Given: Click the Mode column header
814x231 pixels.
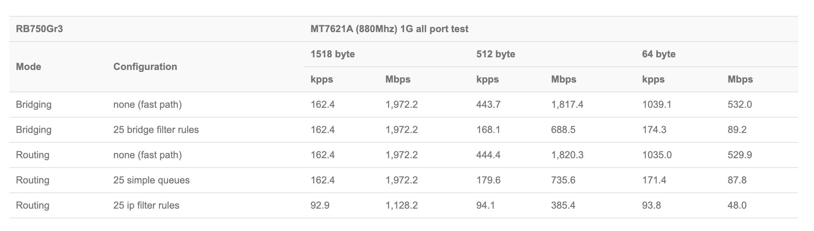Looking at the screenshot, I should [28, 67].
